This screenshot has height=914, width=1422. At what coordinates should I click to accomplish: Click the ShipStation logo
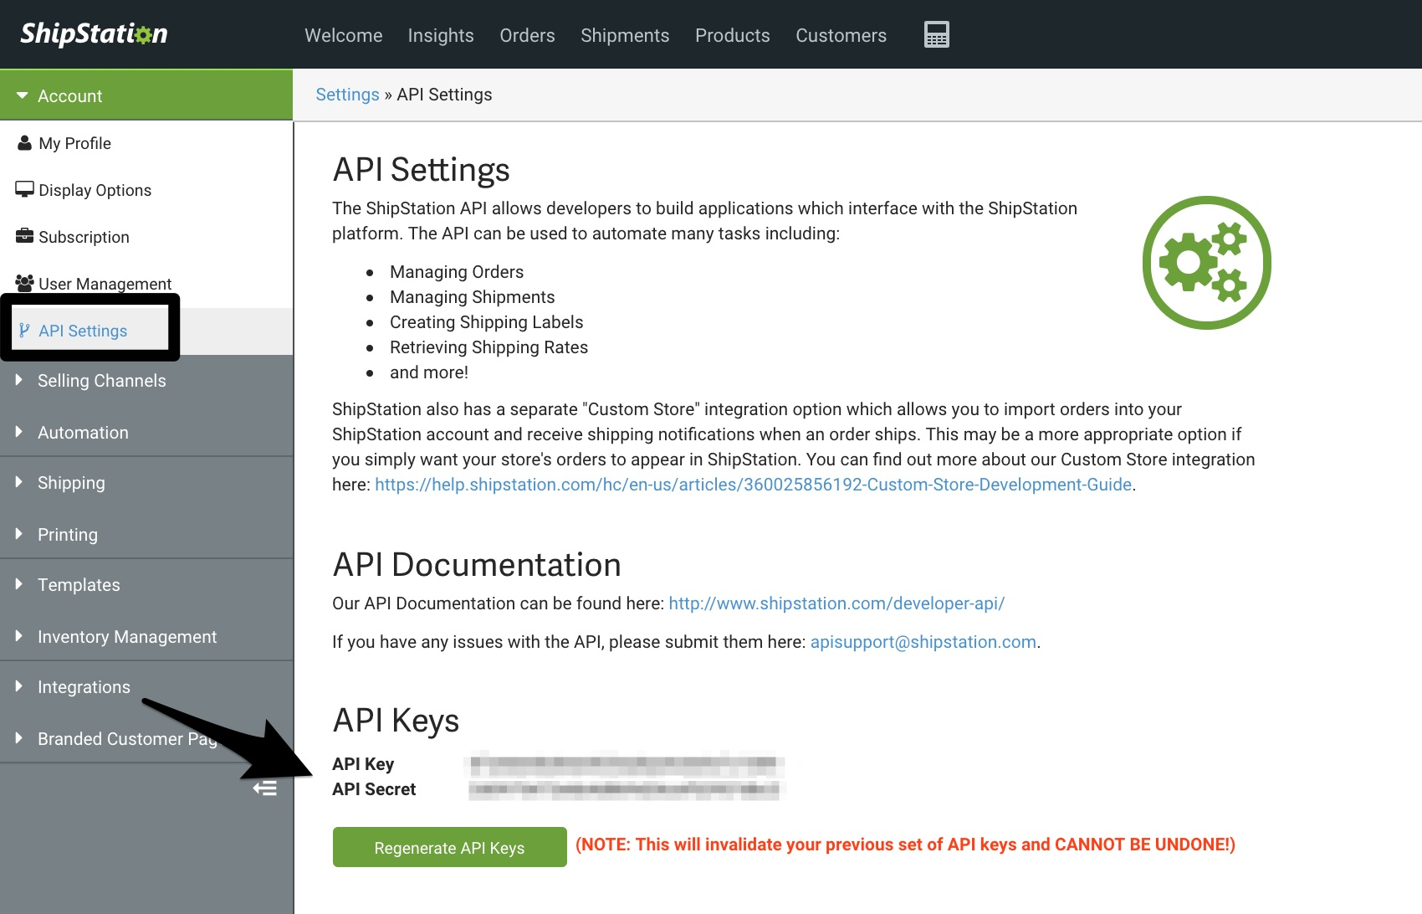[x=94, y=33]
